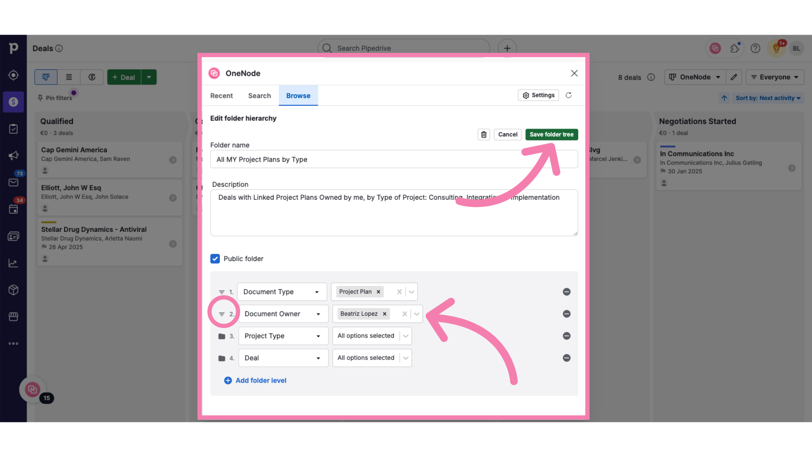Toggle filter icon on level 2
Screen dimensions: 812x457
222,314
